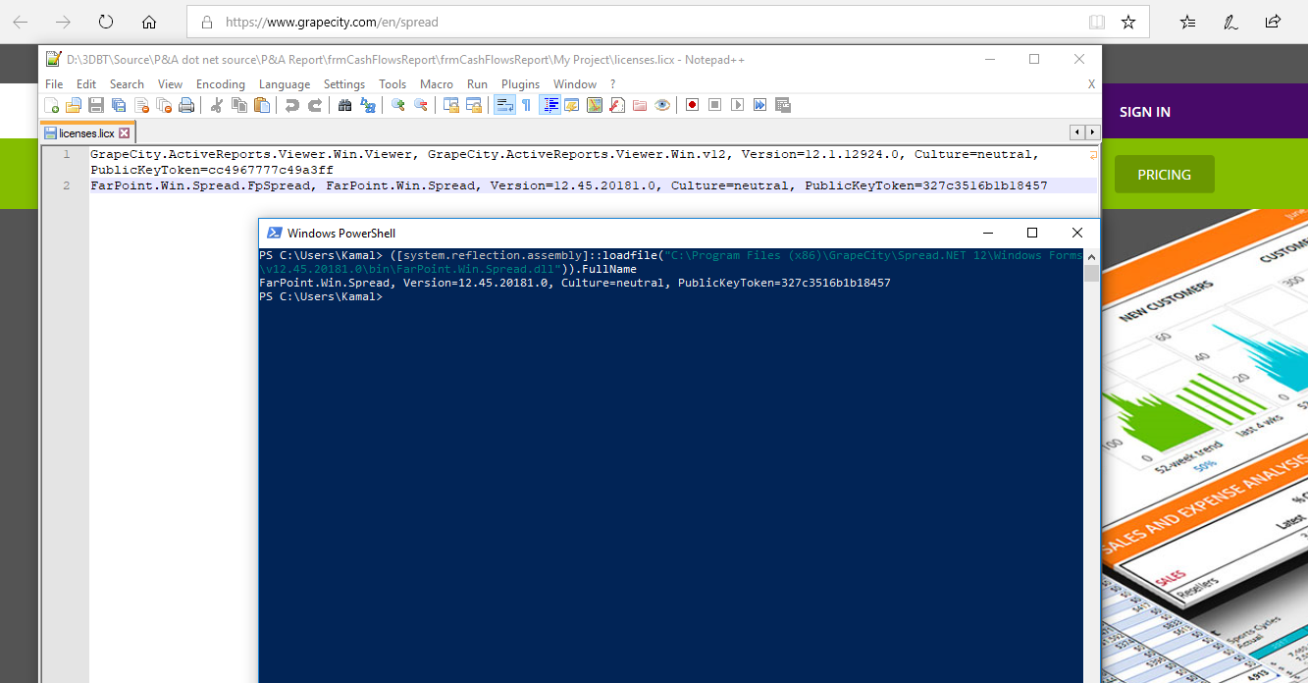Click Playback macro icon

coord(738,105)
